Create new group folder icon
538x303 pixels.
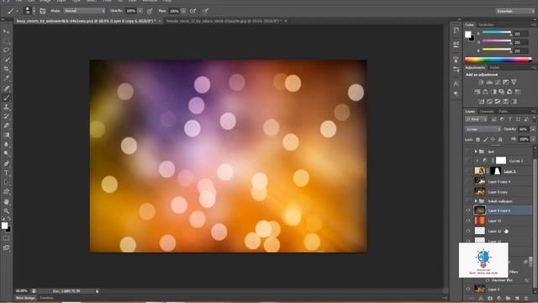point(508,299)
